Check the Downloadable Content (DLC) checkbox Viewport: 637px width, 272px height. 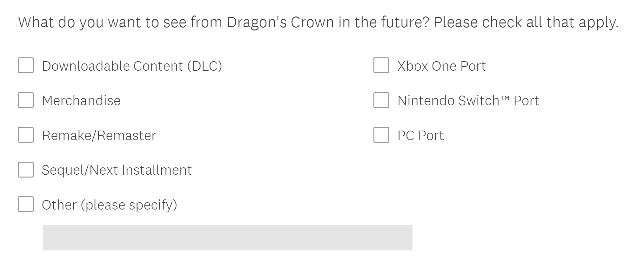coord(26,65)
